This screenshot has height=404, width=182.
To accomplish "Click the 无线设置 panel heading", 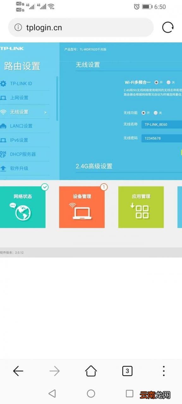I will click(88, 65).
